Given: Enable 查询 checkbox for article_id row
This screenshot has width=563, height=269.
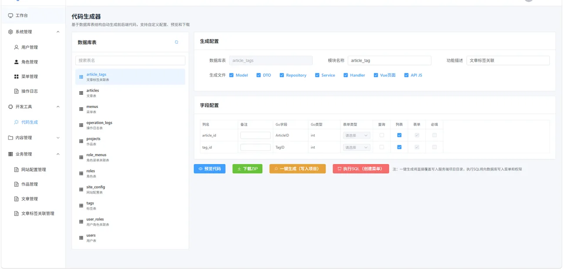Looking at the screenshot, I should (x=382, y=135).
